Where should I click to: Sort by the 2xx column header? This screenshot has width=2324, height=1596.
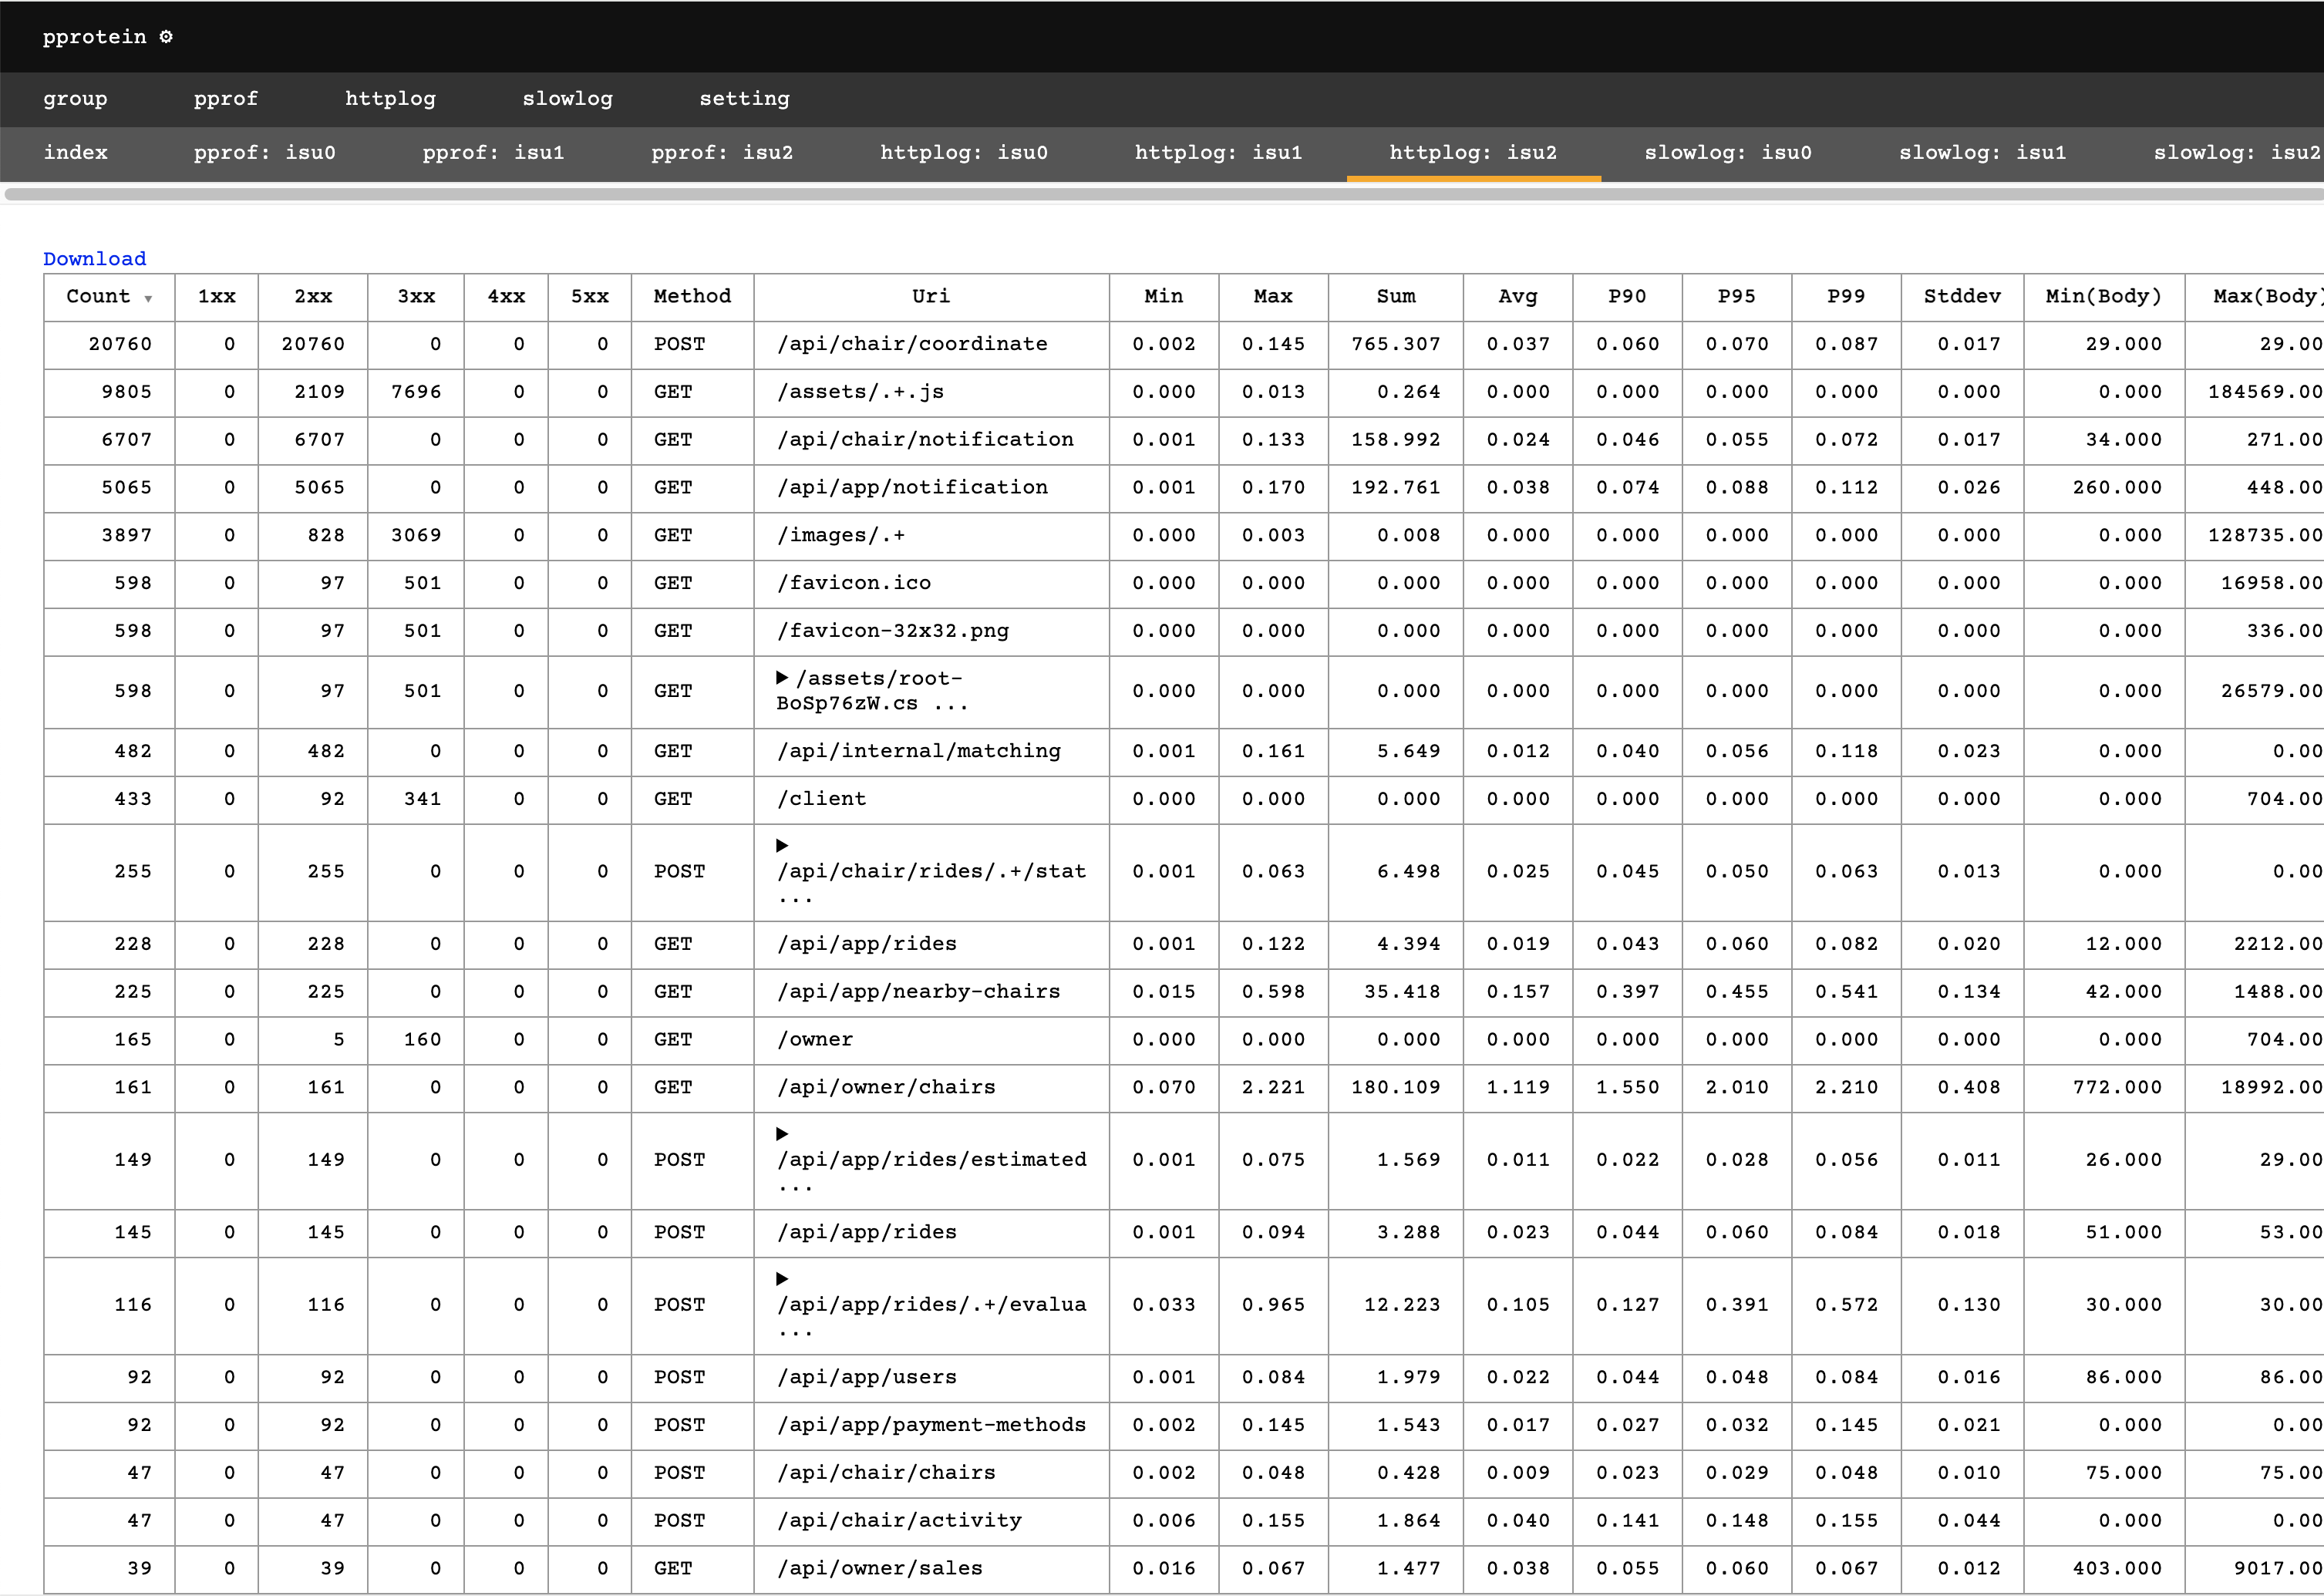point(313,297)
